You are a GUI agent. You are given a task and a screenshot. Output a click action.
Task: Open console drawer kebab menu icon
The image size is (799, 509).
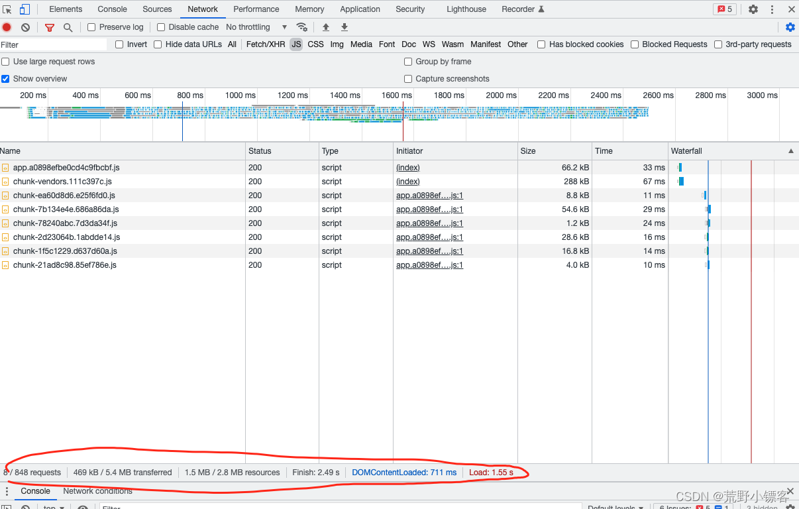(7, 491)
